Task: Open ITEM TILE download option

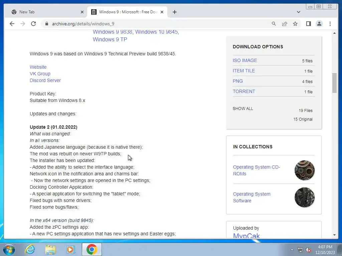Action: coord(243,71)
